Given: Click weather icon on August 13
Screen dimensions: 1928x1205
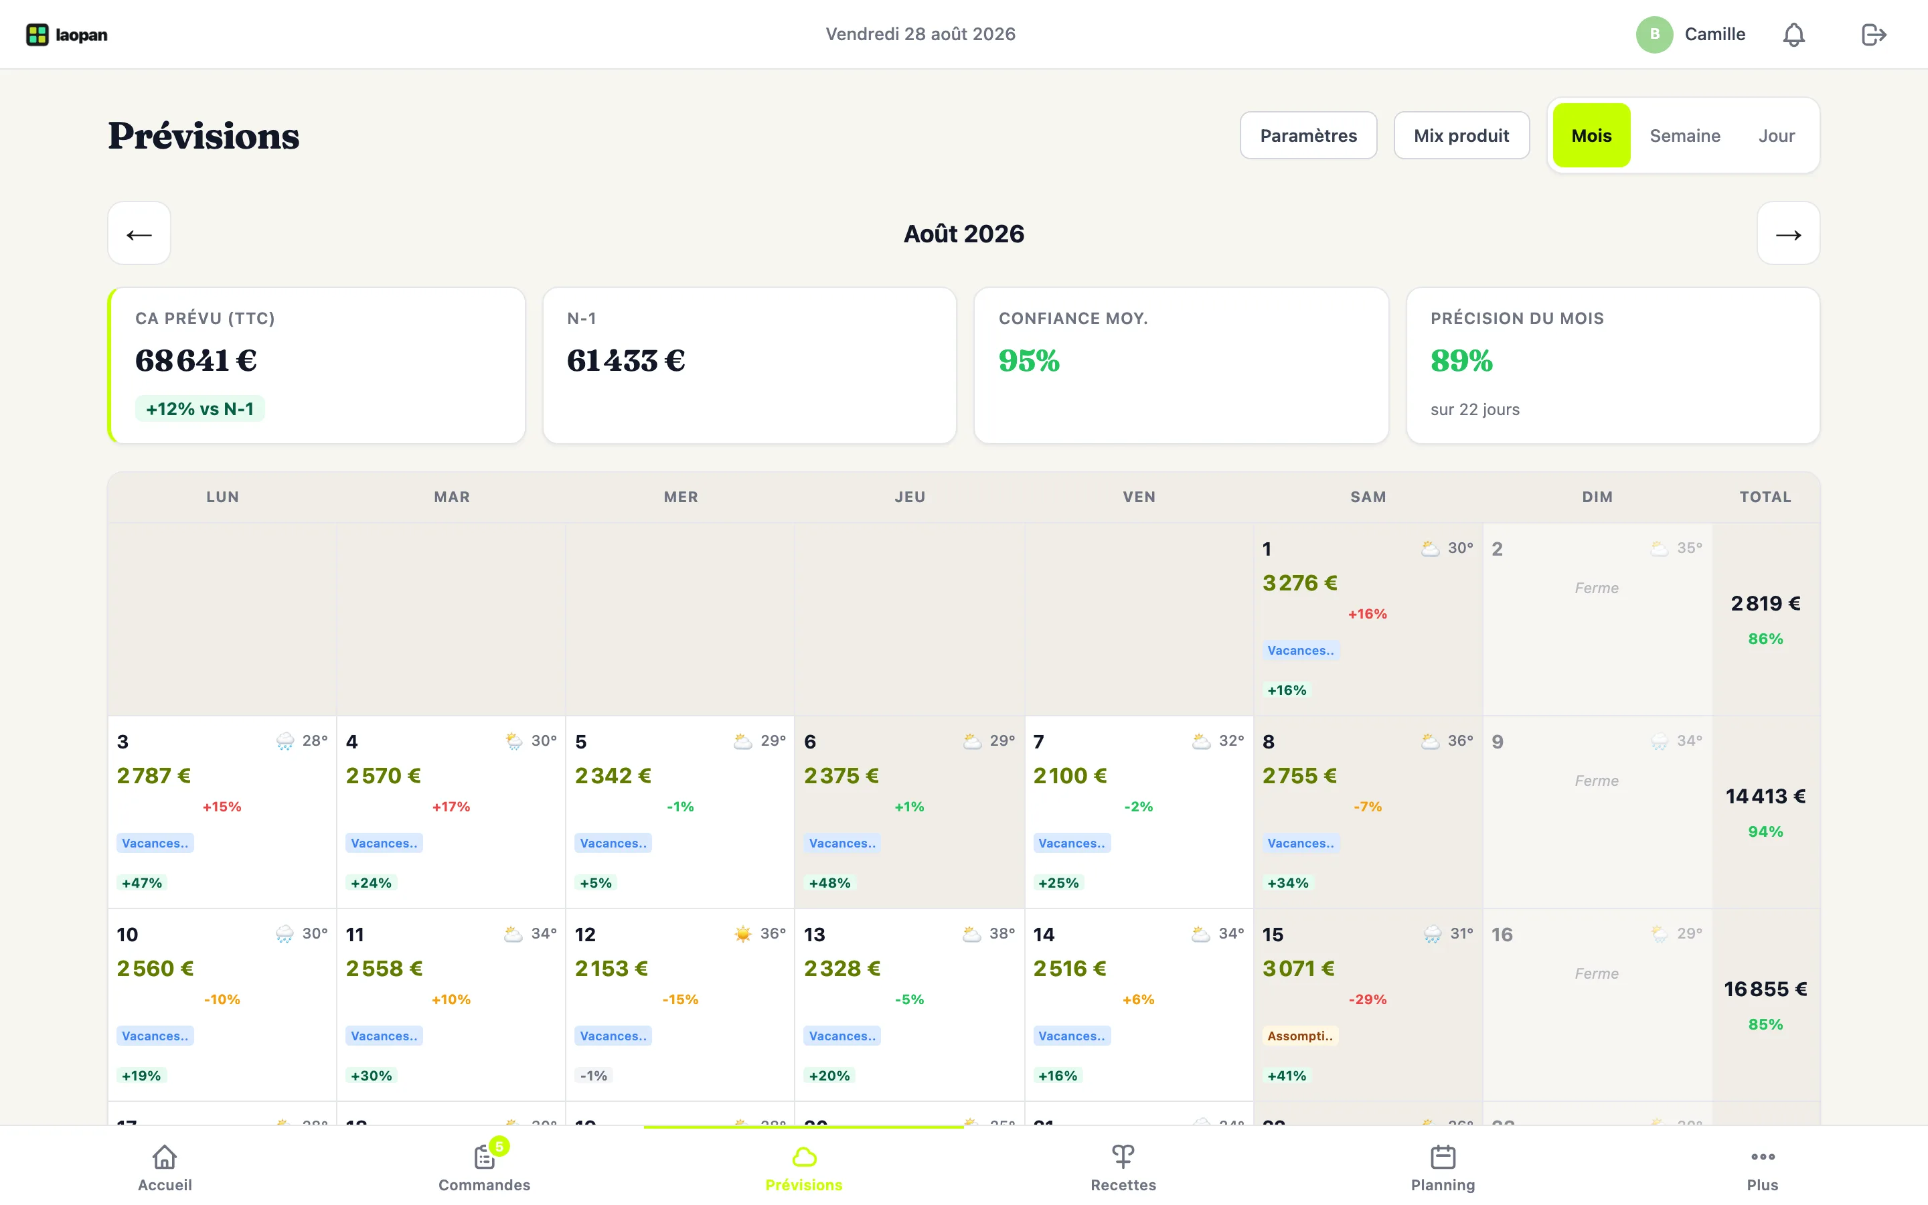Looking at the screenshot, I should point(972,934).
